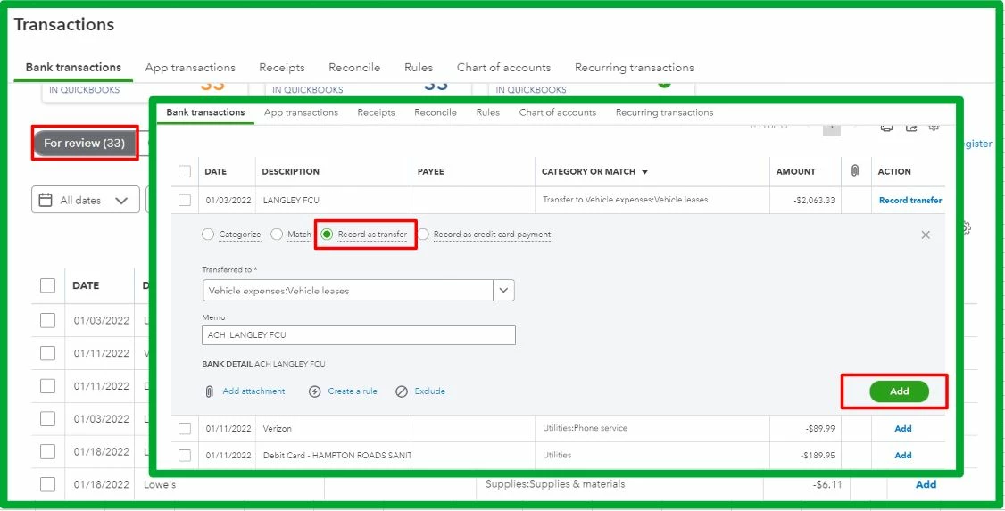Viewport: 1005px width, 511px height.
Task: Click Add link in the Verizon row
Action: pos(903,428)
